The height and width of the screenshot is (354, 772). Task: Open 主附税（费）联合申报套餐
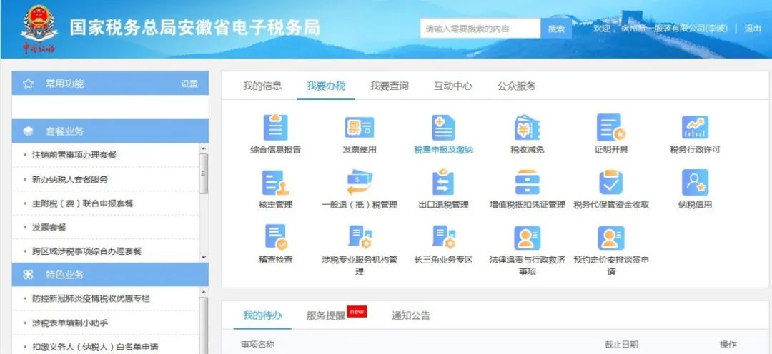[83, 203]
